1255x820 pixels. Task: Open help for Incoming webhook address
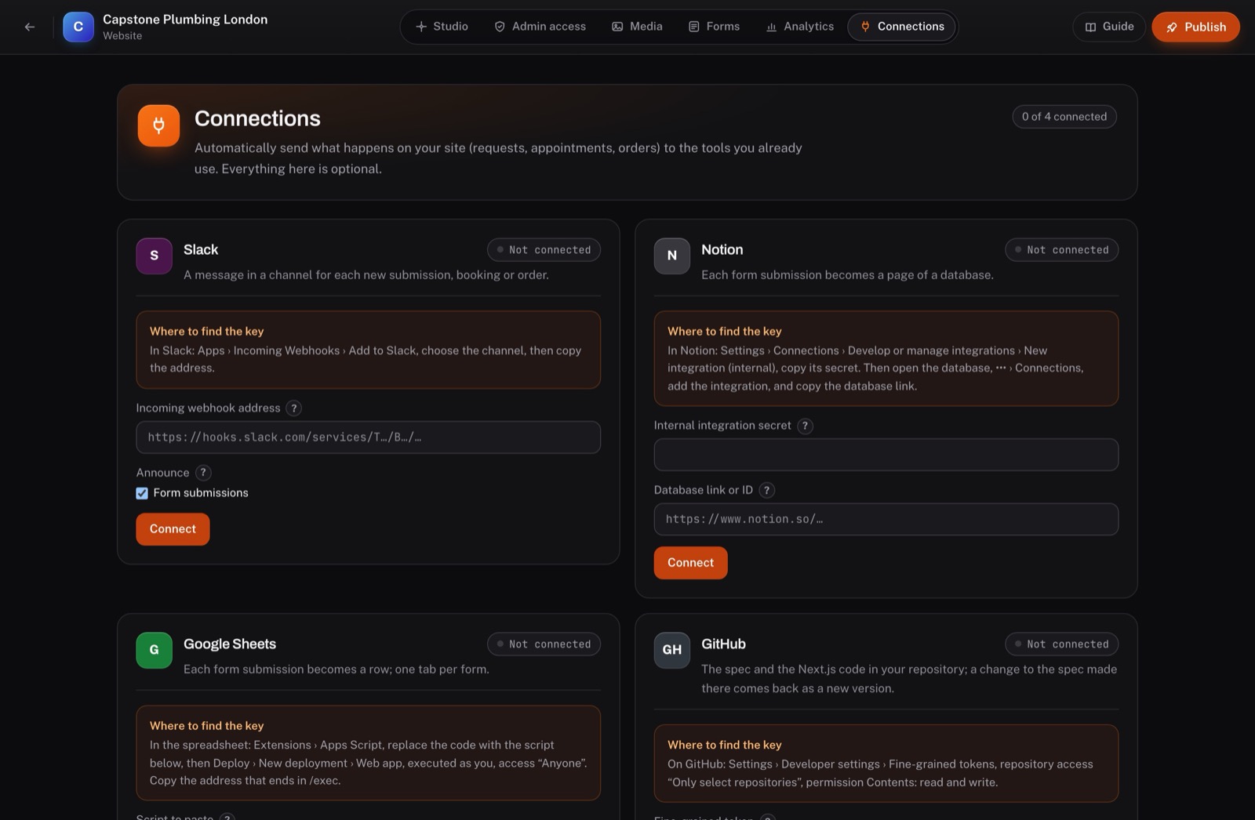pyautogui.click(x=293, y=408)
